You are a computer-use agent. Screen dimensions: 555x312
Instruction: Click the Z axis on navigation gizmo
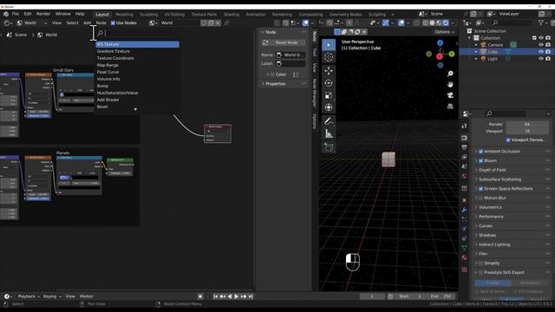coord(440,42)
